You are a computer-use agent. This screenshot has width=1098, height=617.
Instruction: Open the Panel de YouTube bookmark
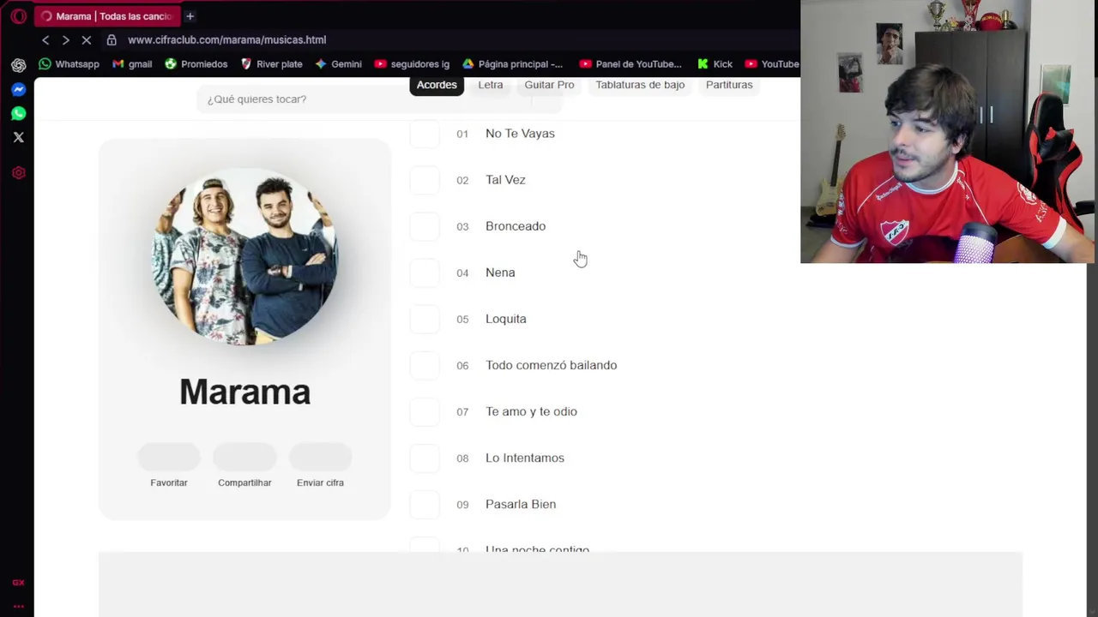pos(630,63)
